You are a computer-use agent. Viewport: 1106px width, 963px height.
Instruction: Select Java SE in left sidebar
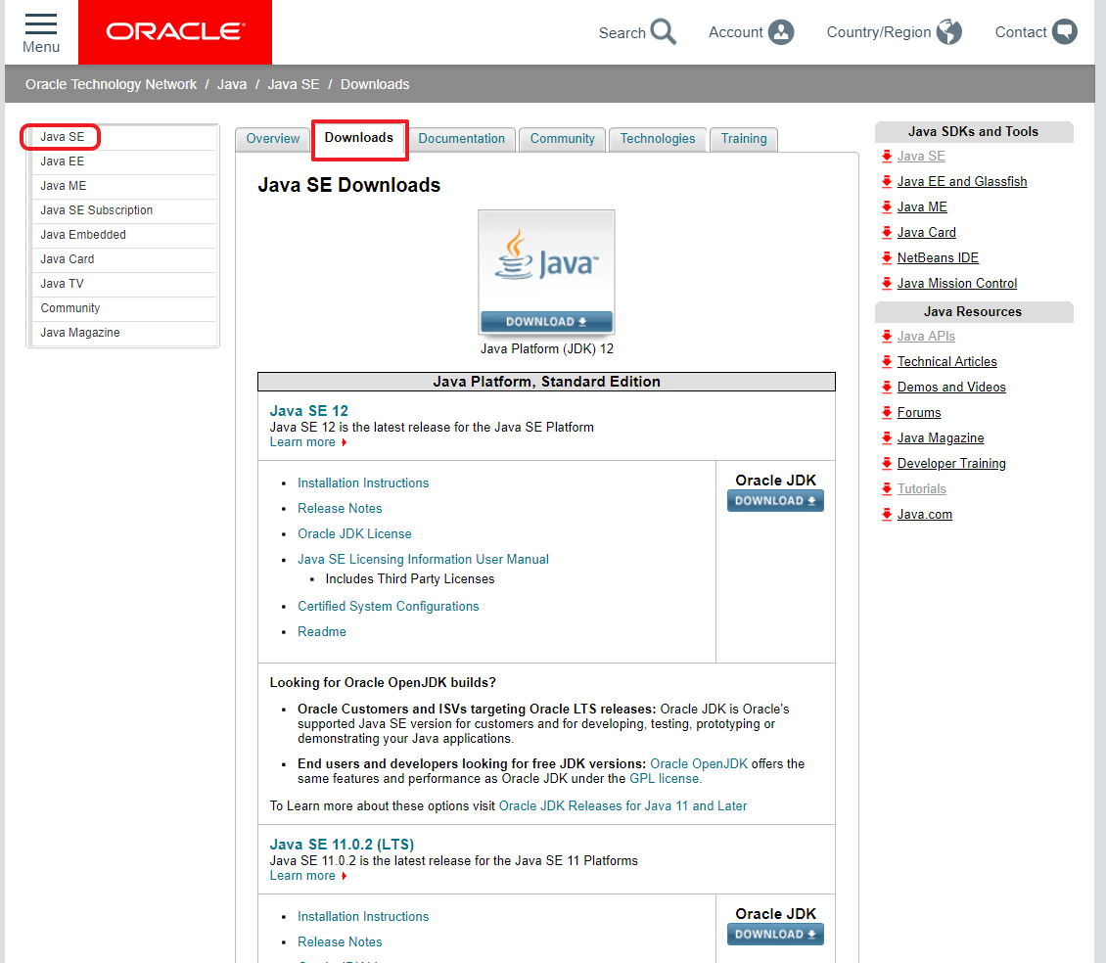tap(62, 137)
